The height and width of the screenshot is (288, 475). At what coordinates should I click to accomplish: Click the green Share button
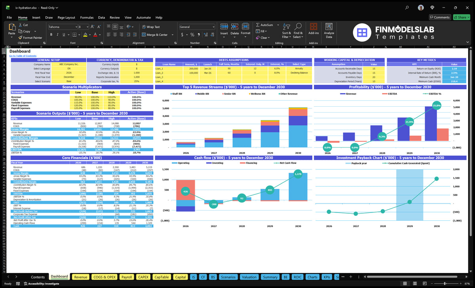pos(461,17)
